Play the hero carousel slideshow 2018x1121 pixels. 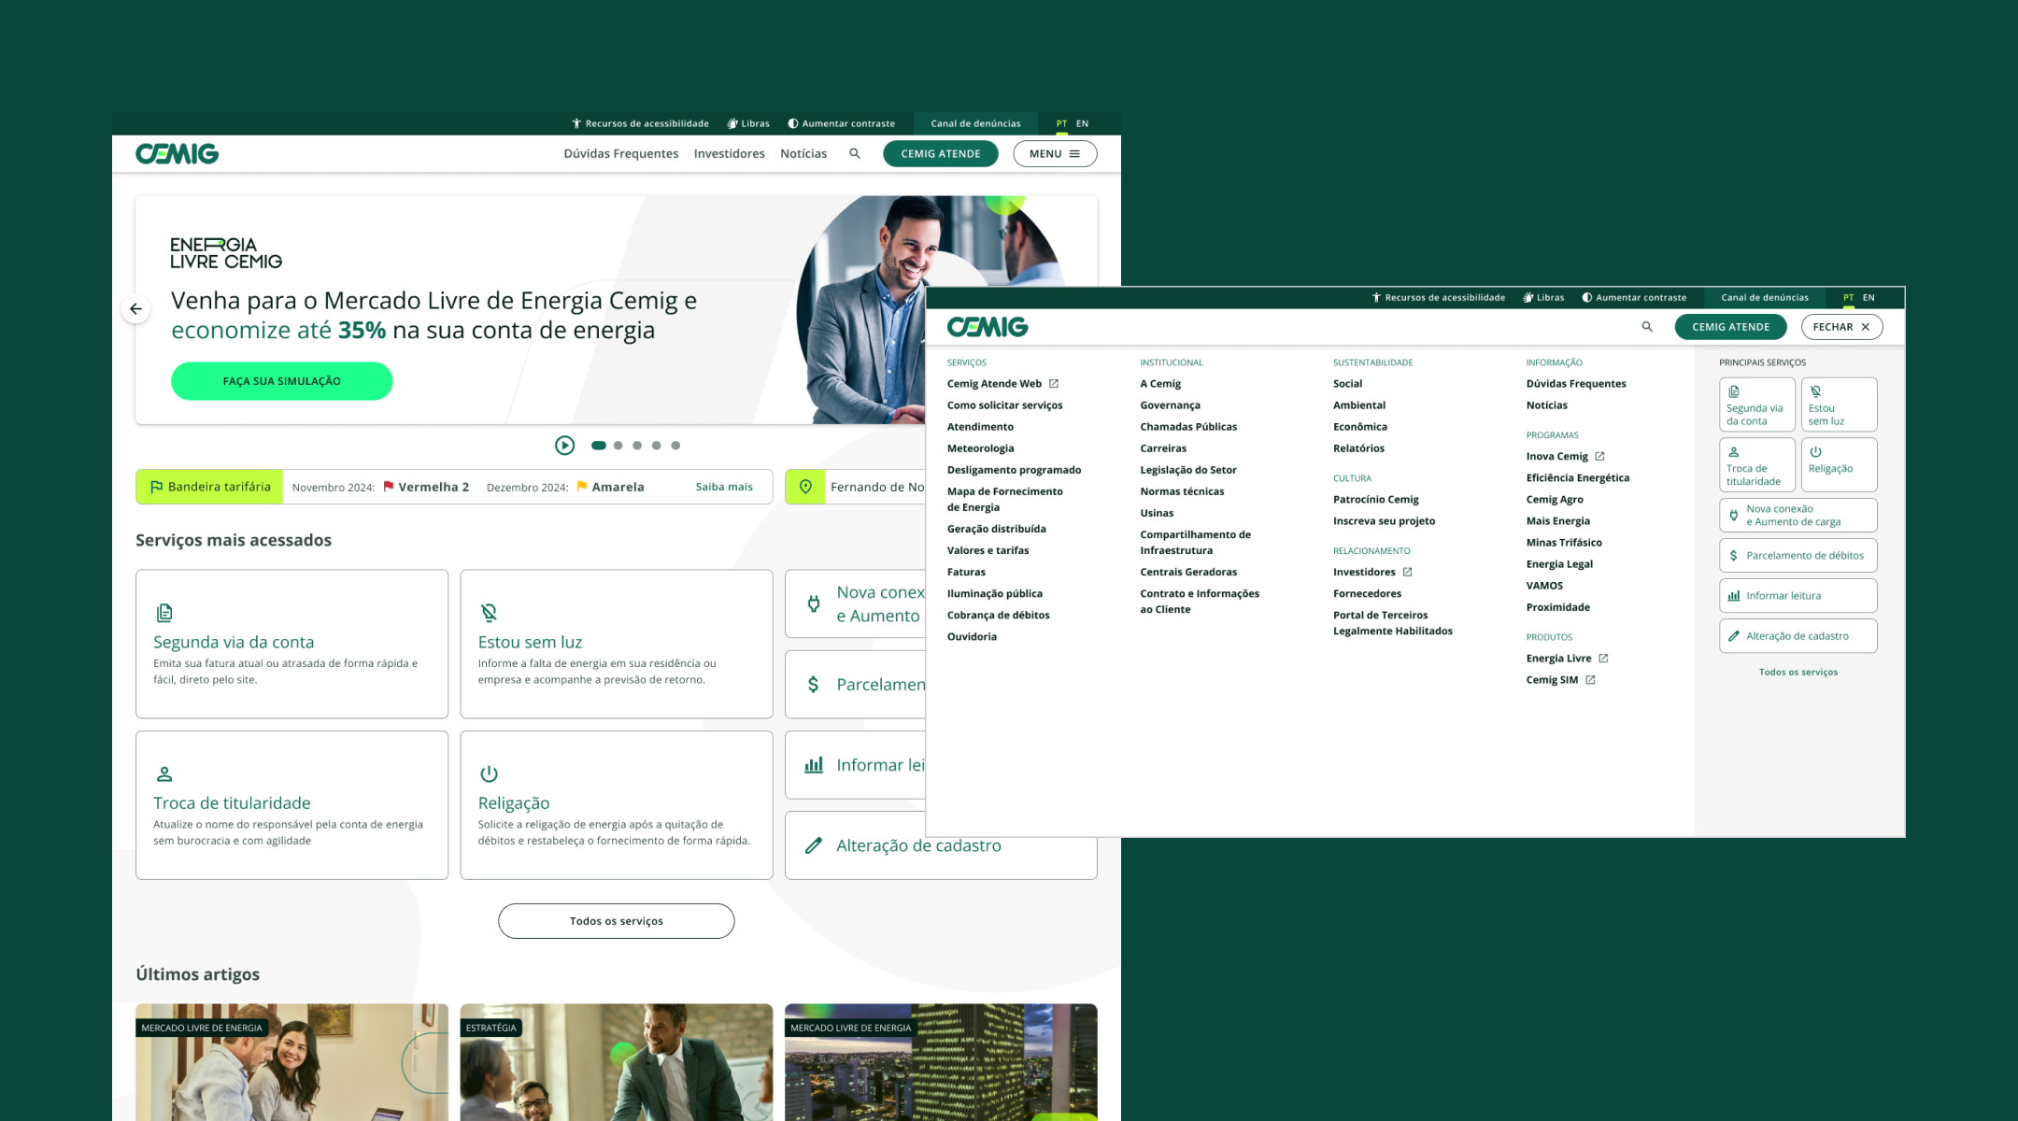coord(564,446)
